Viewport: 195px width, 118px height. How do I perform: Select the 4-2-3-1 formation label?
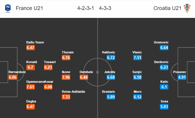click(85, 8)
